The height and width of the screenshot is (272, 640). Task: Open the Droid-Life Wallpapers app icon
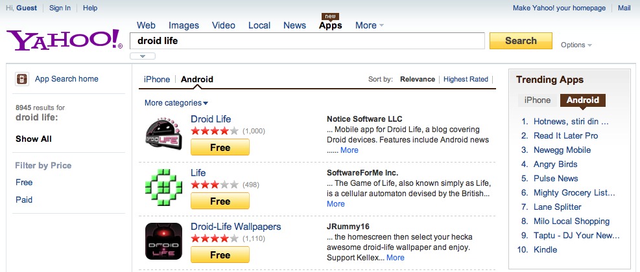pyautogui.click(x=163, y=242)
